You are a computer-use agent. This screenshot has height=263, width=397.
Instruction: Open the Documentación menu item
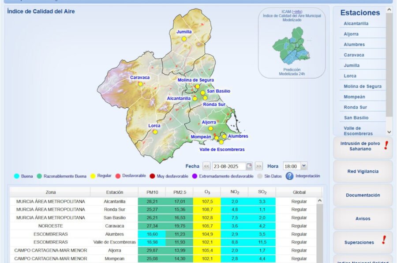[x=363, y=195]
